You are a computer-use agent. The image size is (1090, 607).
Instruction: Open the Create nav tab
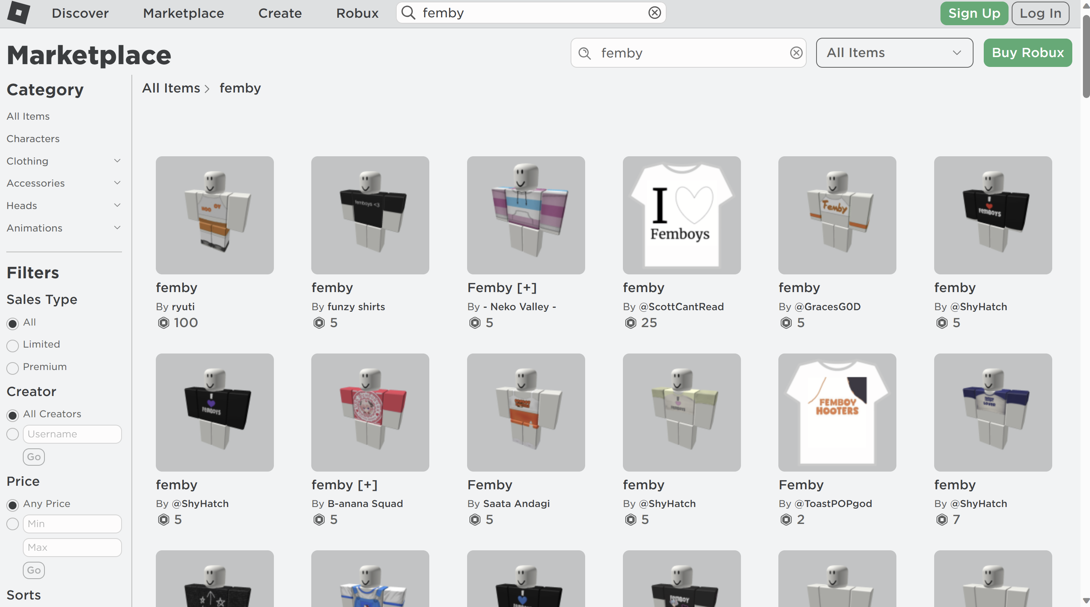(x=280, y=13)
